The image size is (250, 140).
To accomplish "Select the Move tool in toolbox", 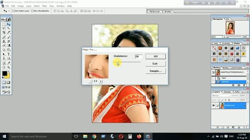I will (9, 24).
